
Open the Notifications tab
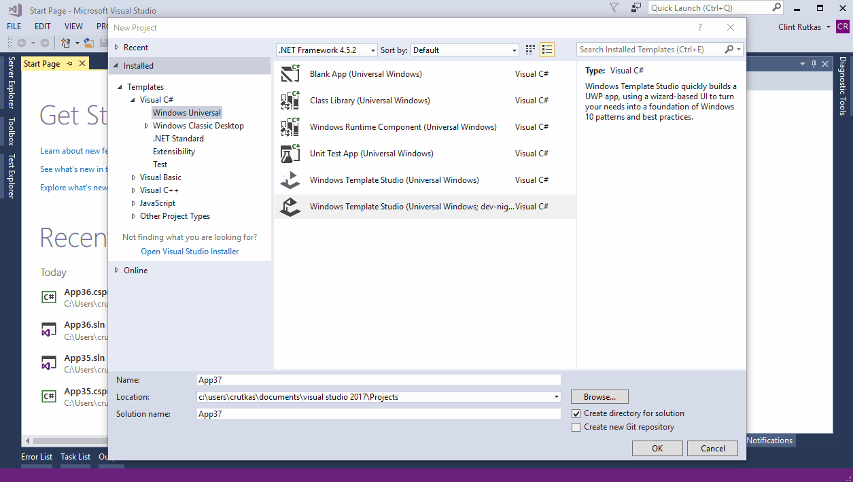click(x=770, y=441)
